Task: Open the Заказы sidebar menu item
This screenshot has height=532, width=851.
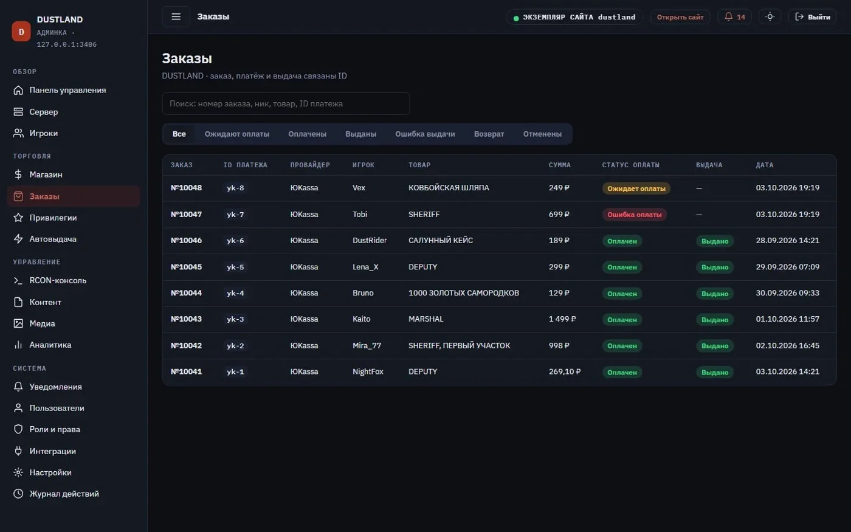Action: click(74, 196)
